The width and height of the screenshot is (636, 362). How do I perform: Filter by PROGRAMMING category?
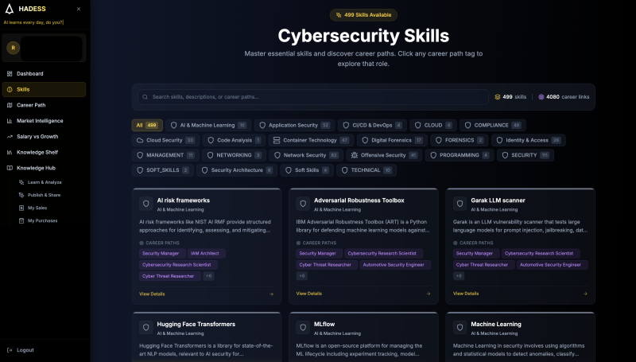[x=460, y=155]
